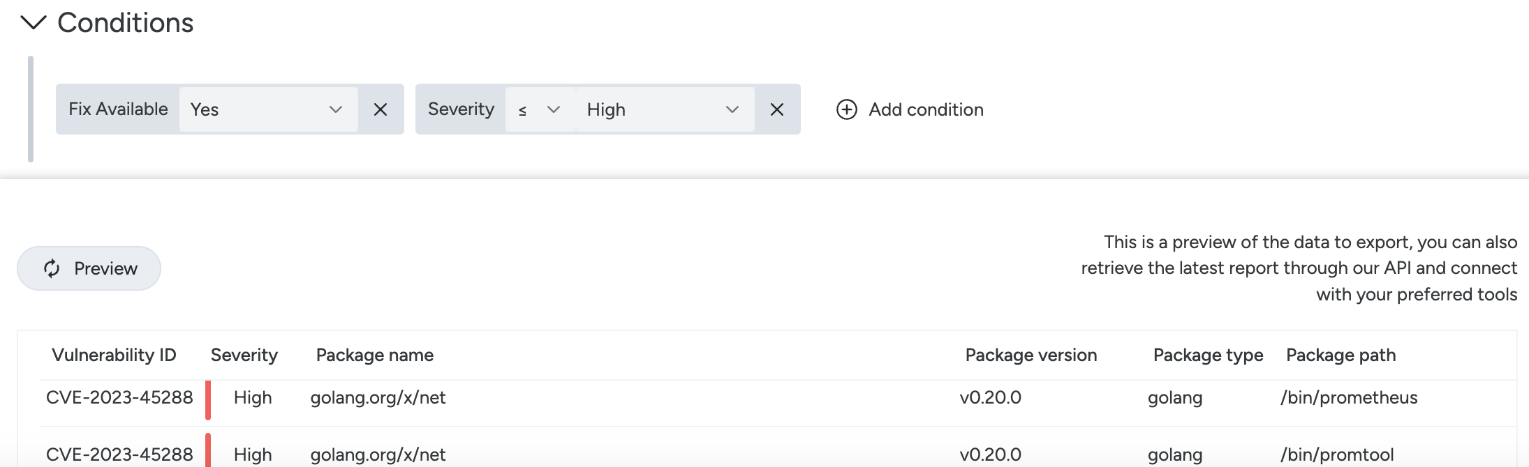The width and height of the screenshot is (1529, 467).
Task: Open the Fix Available Yes dropdown
Action: (x=269, y=109)
